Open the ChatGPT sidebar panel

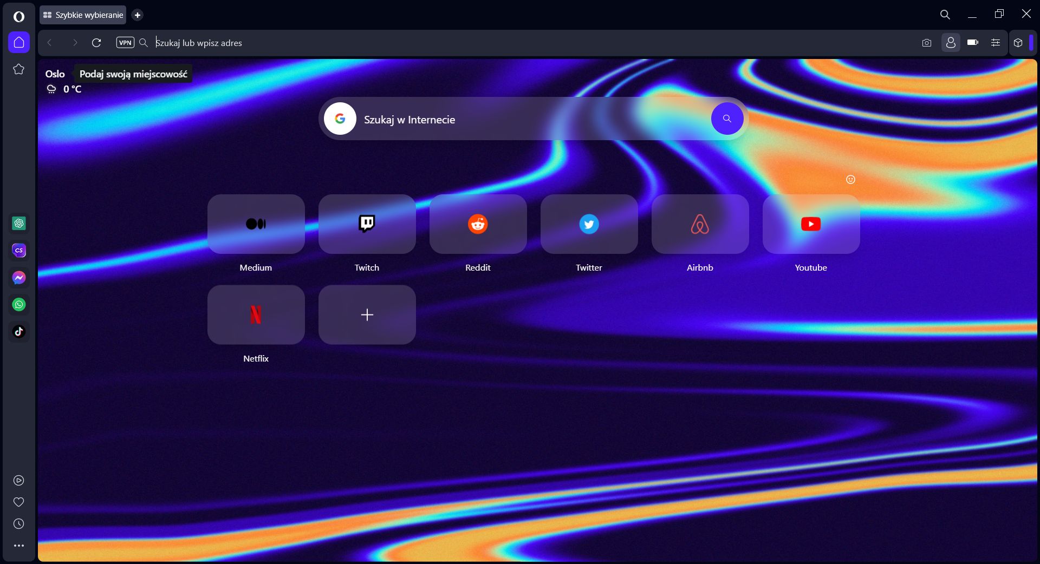pos(19,224)
